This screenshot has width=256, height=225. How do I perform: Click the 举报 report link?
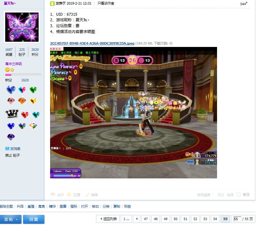(x=230, y=195)
